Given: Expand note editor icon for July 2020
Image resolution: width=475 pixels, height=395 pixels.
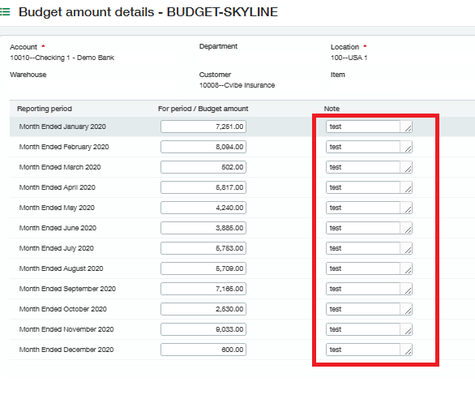Looking at the screenshot, I should click(406, 248).
